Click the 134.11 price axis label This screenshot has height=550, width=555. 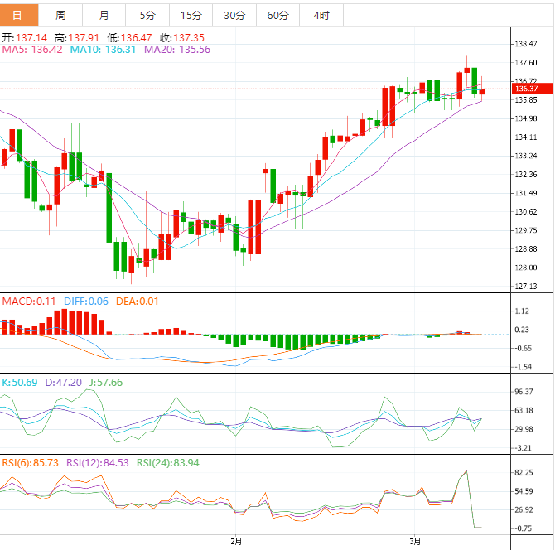526,137
